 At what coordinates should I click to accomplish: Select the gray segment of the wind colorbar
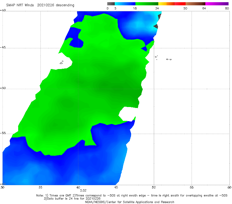tap(111, 4)
